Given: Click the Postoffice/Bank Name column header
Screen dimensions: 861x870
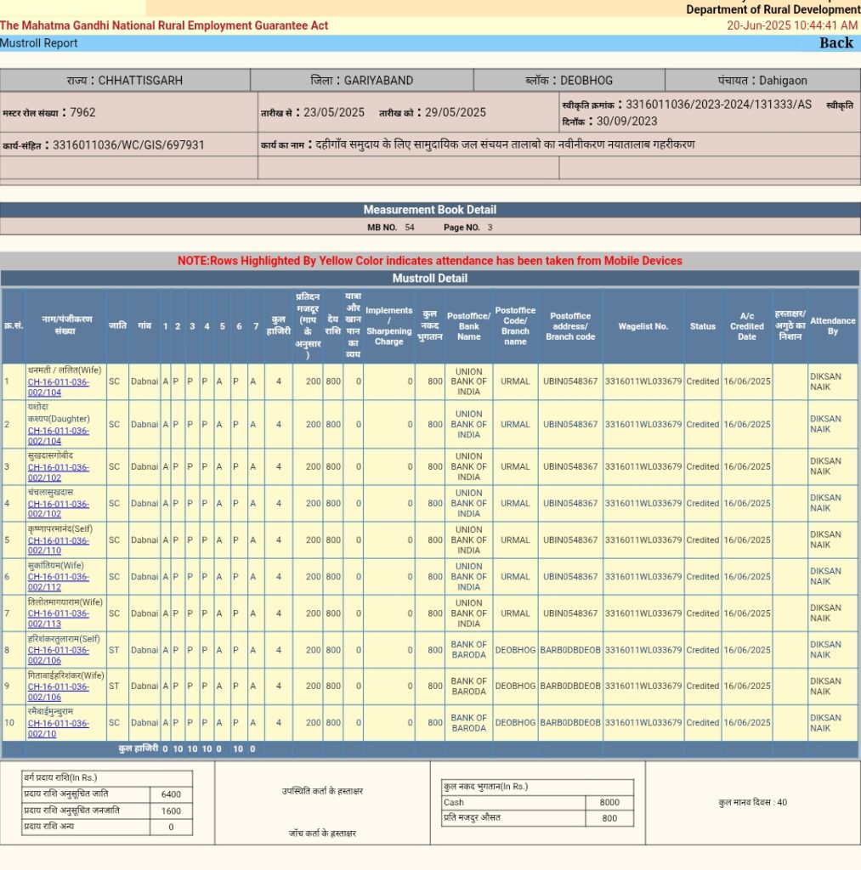Looking at the screenshot, I should click(x=468, y=326).
